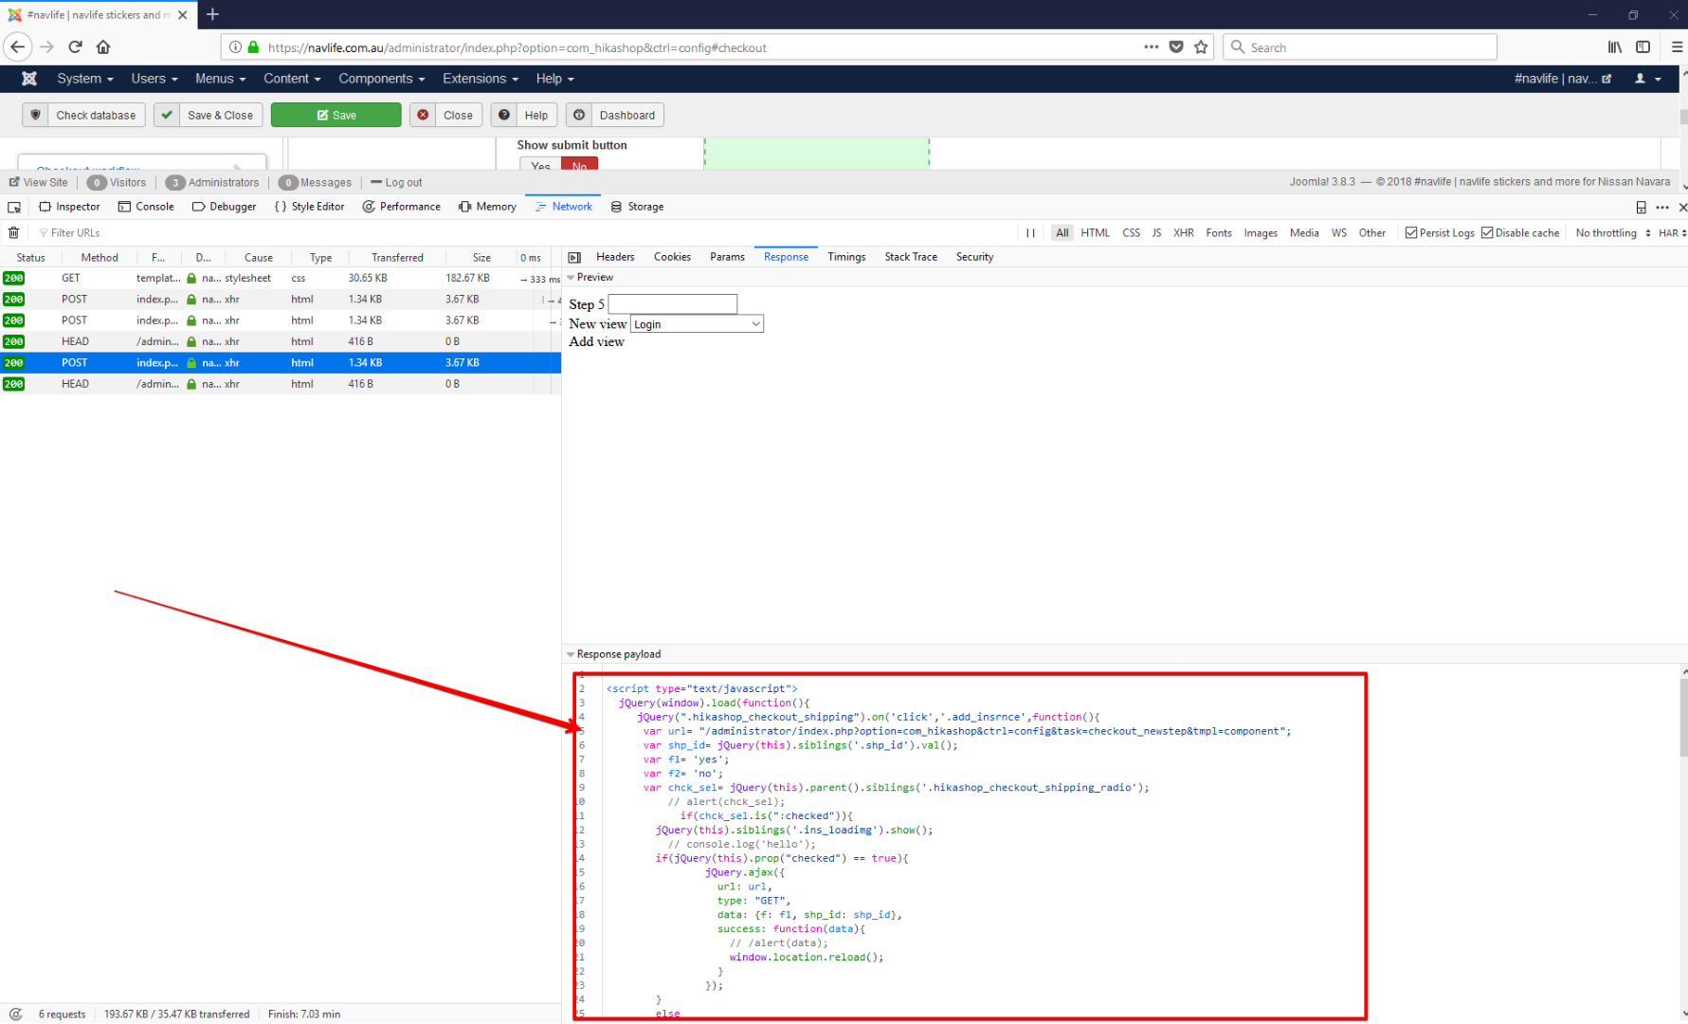Click the Check database button
The height and width of the screenshot is (1024, 1688).
pyautogui.click(x=84, y=116)
